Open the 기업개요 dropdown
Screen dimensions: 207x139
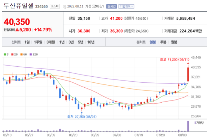point(126,6)
